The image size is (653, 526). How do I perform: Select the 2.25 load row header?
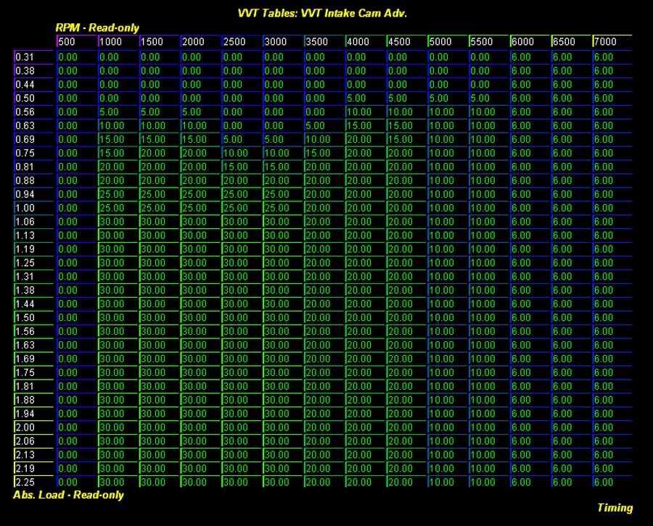[x=33, y=483]
